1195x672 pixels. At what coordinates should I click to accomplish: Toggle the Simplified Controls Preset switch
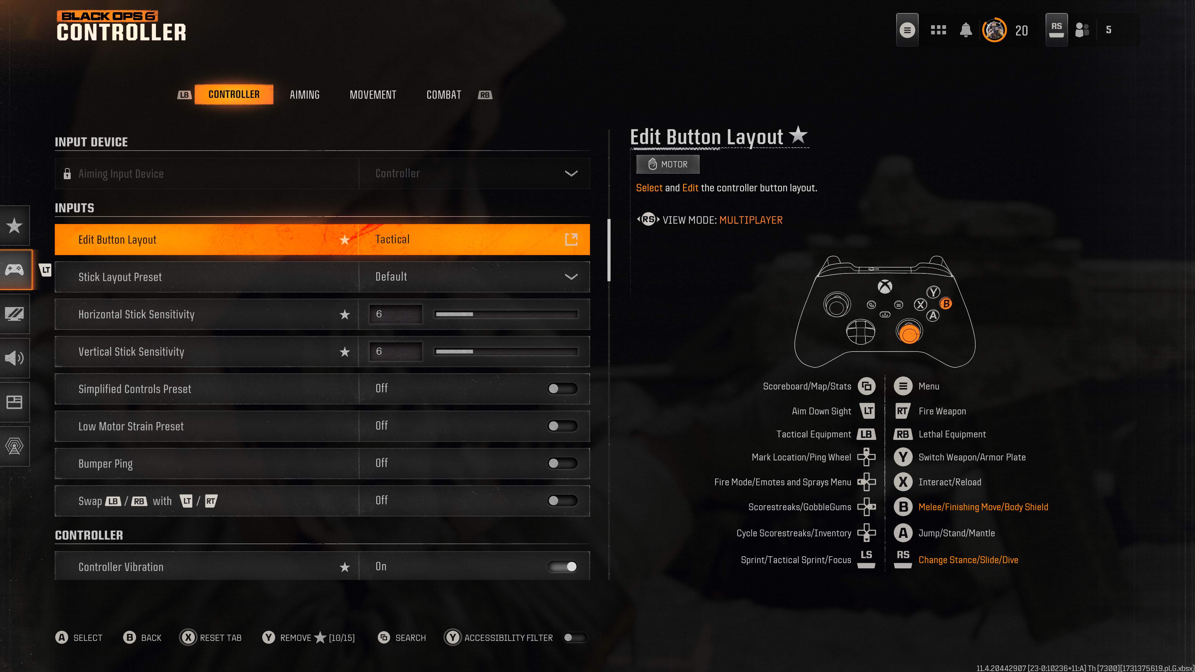pyautogui.click(x=562, y=388)
